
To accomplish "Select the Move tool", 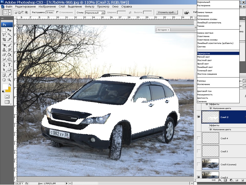I will pos(9,30).
